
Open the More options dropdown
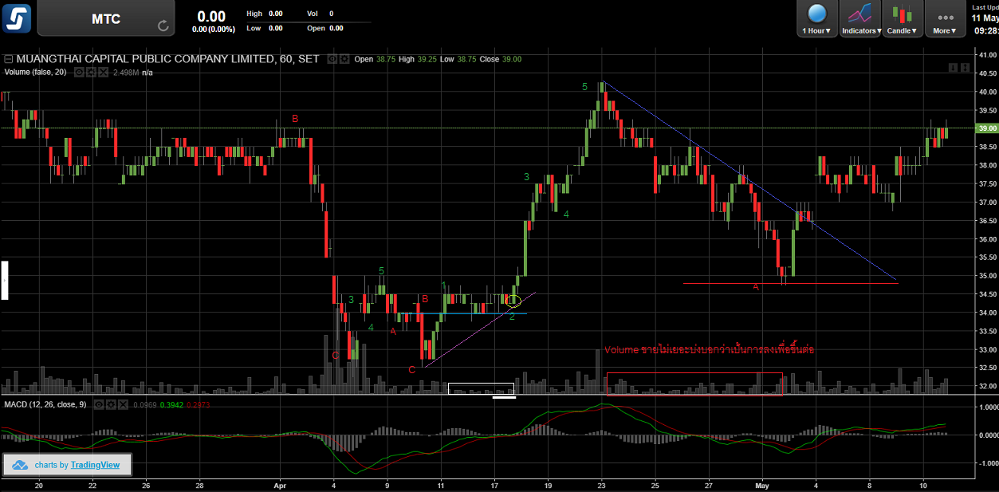[x=946, y=18]
